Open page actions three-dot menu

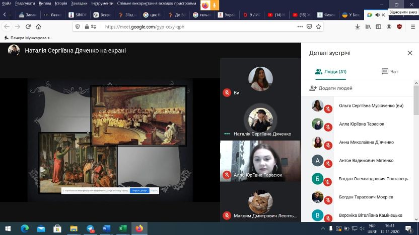click(x=300, y=27)
